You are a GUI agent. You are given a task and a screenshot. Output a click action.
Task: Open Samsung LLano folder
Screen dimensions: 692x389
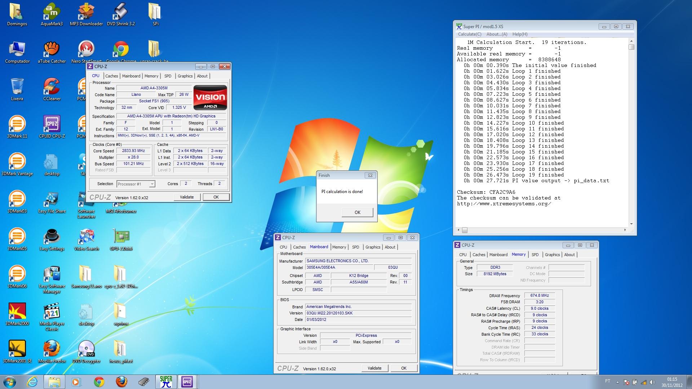[x=86, y=277]
